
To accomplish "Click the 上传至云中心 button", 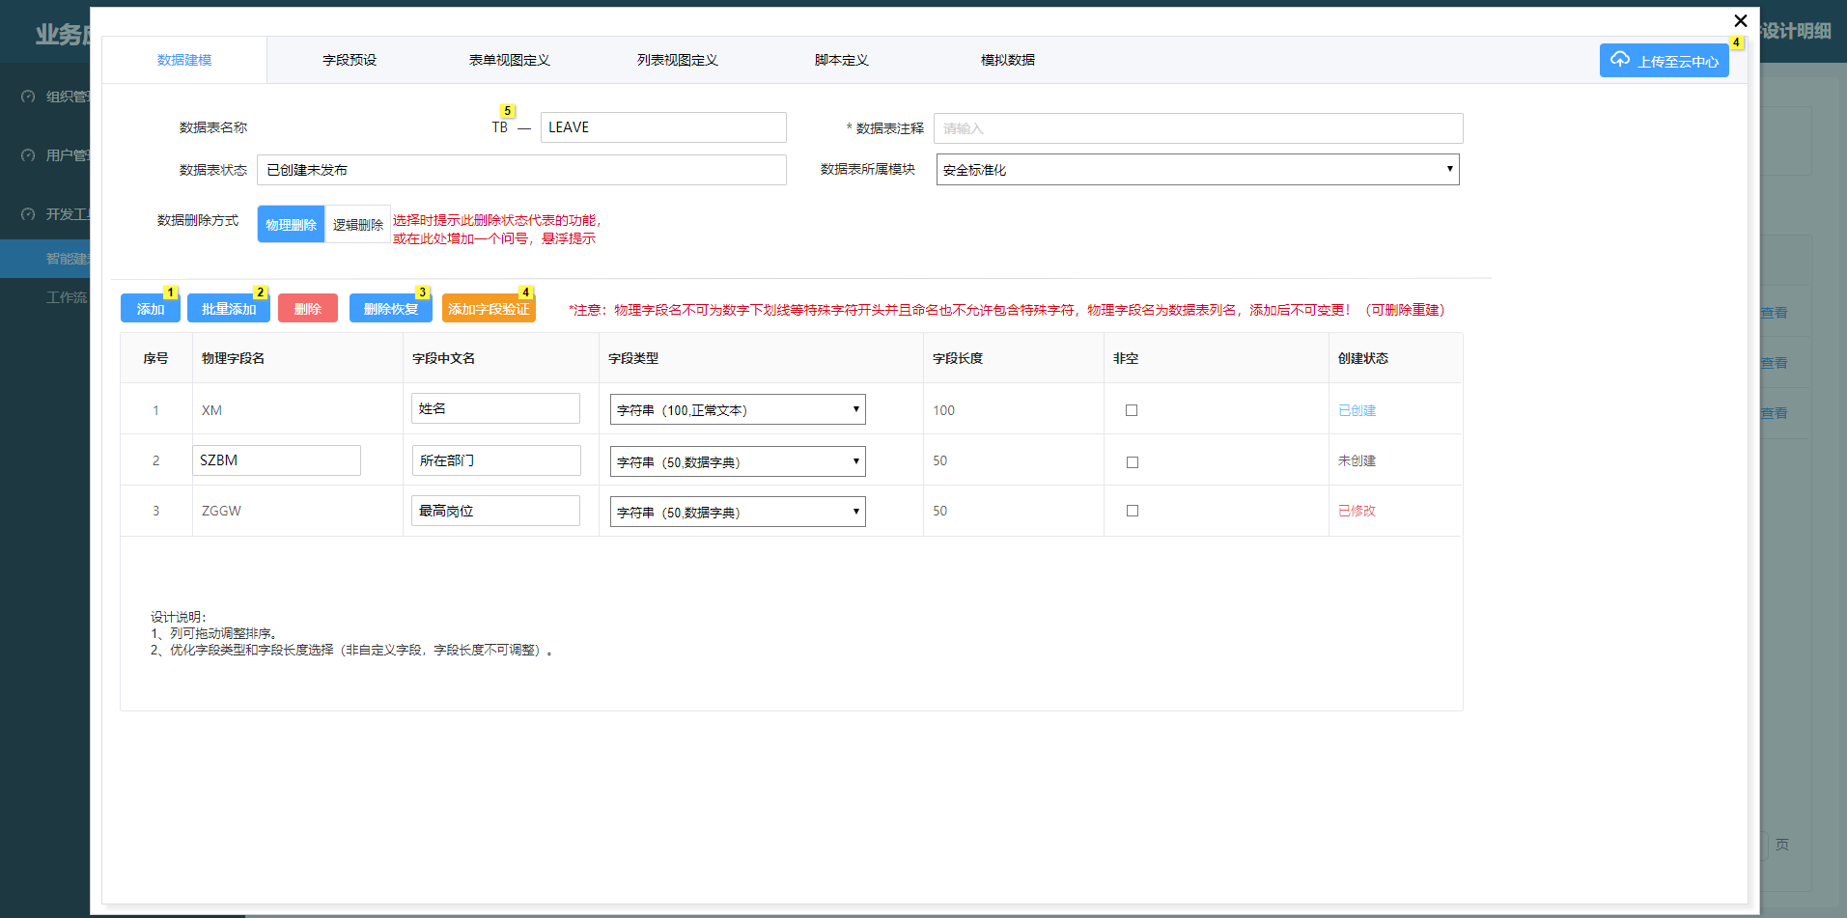I will pos(1664,60).
